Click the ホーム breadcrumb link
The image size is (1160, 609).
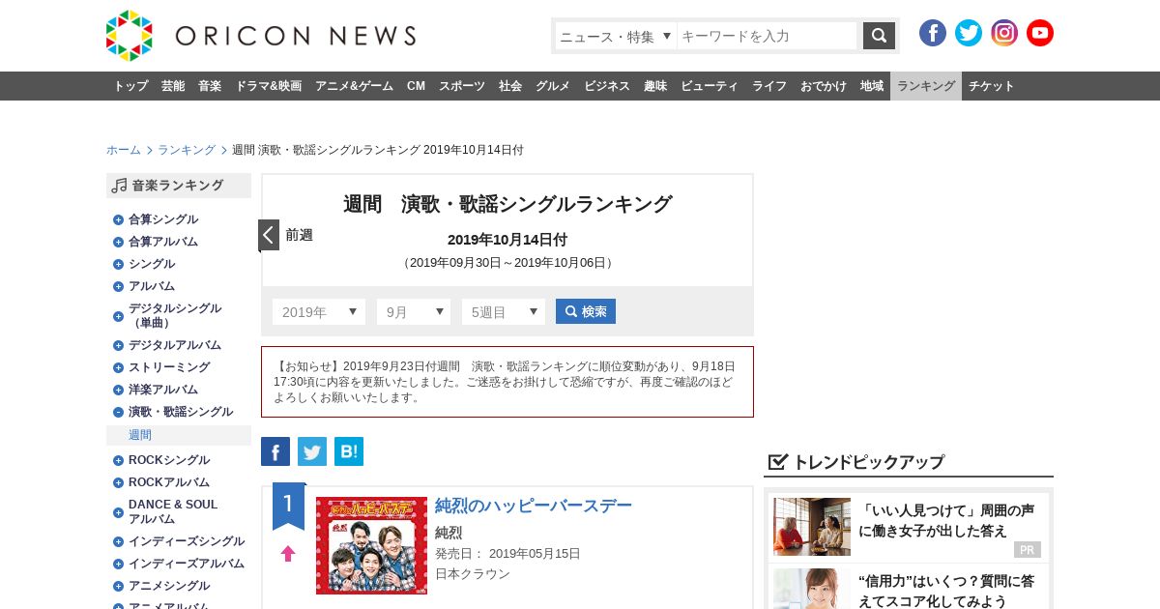tap(124, 150)
